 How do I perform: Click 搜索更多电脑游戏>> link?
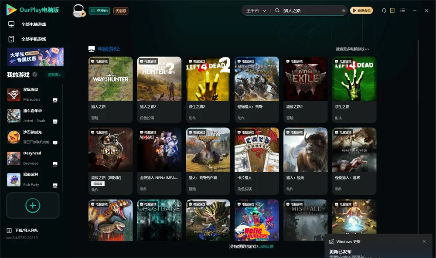tap(352, 49)
